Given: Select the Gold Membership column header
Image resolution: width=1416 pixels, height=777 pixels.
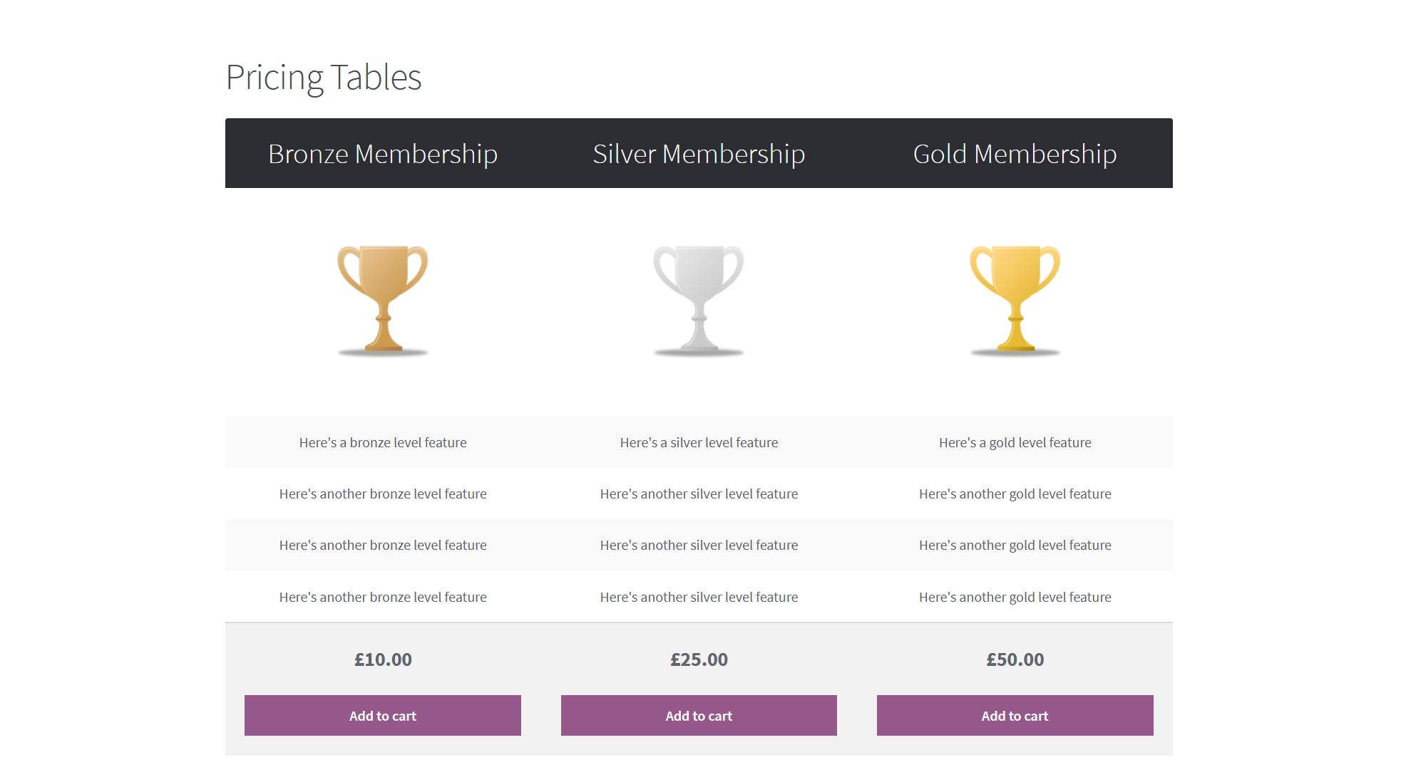Looking at the screenshot, I should (1014, 153).
